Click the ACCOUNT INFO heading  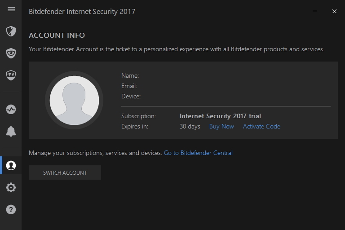tap(57, 35)
